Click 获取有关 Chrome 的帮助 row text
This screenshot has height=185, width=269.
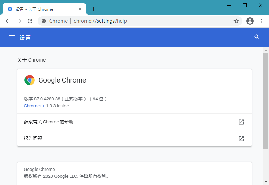click(49, 122)
